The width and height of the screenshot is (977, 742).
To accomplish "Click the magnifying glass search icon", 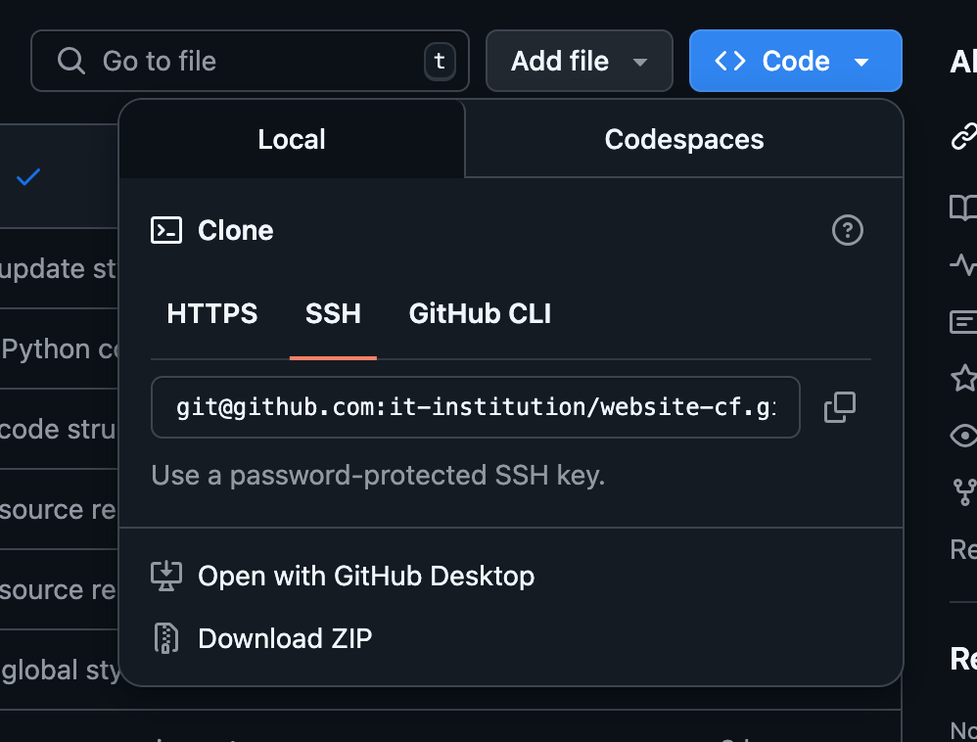I will click(71, 61).
